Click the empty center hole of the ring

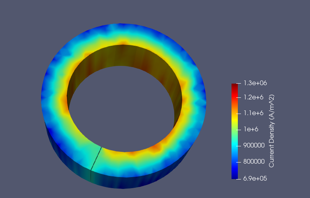tap(122, 110)
